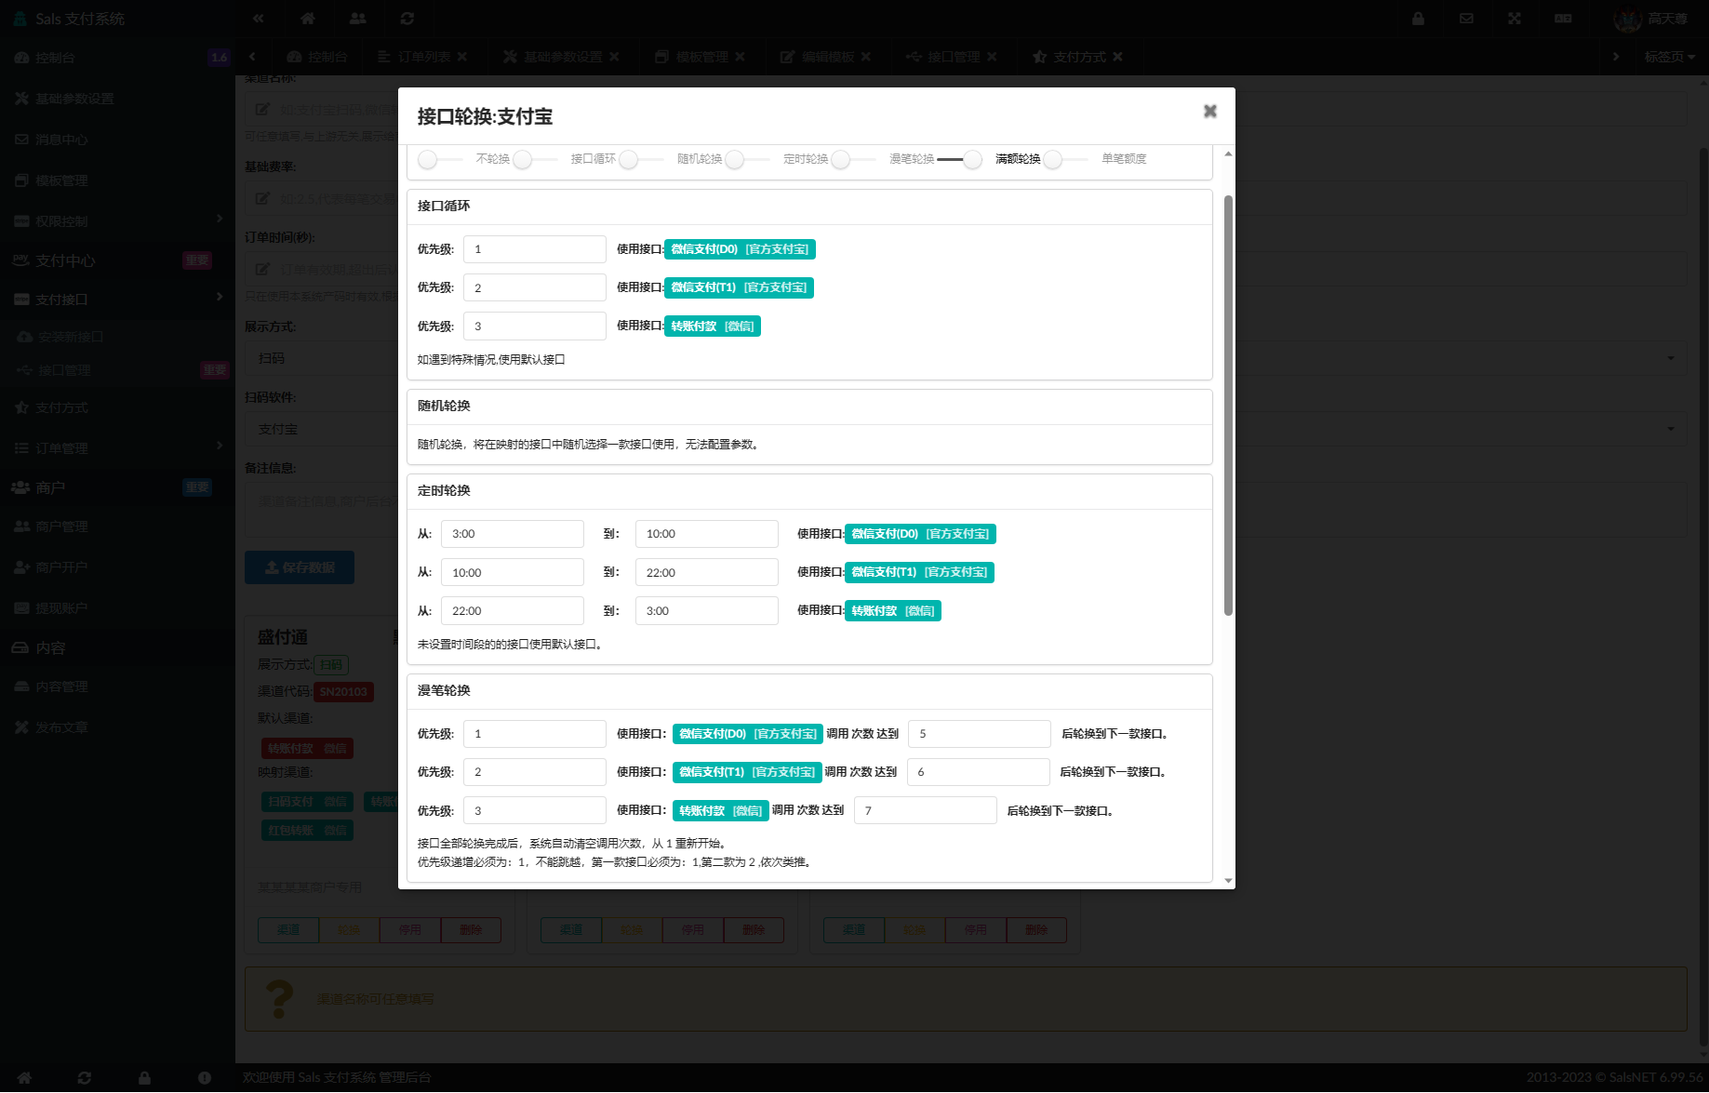Click the home icon in the top toolbar
This screenshot has width=1709, height=1093.
click(308, 19)
